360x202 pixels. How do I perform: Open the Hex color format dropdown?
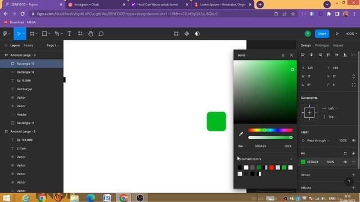click(x=241, y=146)
